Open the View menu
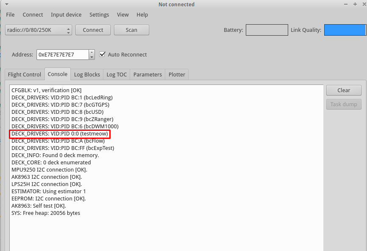This screenshot has height=251, width=367. (123, 14)
